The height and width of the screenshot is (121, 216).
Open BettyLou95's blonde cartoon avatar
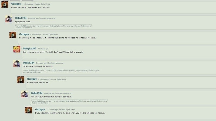tap(17, 49)
